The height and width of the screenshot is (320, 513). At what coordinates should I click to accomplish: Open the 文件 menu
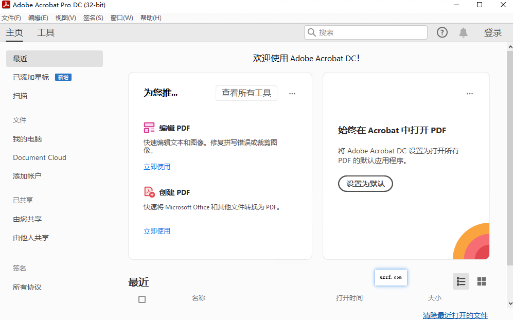tap(12, 17)
